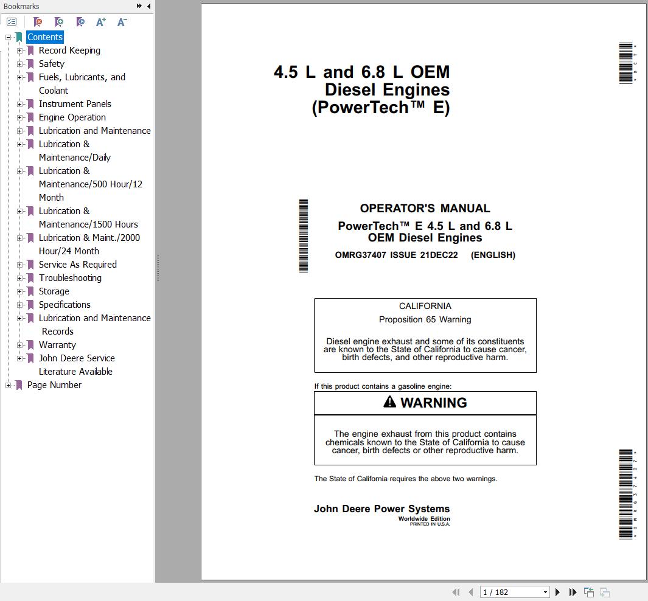Expand the Service As Required bookmark
648x601 pixels.
(19, 265)
